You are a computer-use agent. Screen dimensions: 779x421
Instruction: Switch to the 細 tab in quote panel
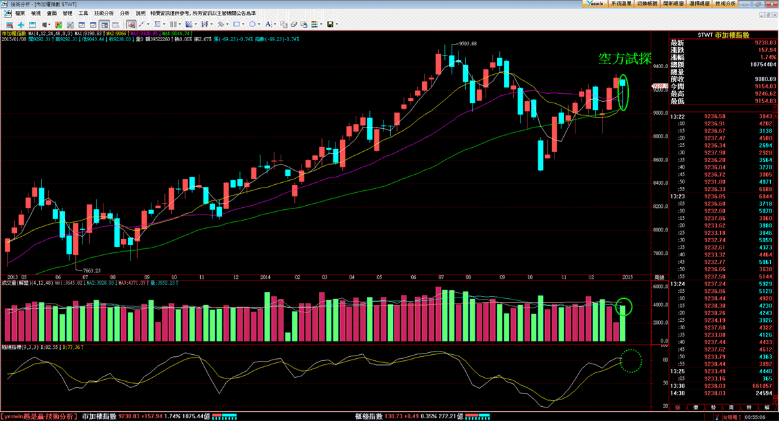coord(678,407)
